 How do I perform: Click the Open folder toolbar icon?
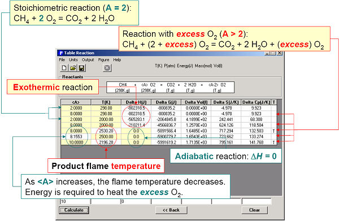point(73,68)
